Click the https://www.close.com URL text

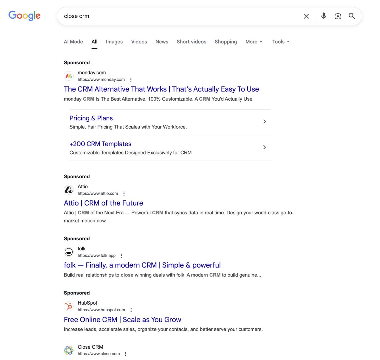[99, 354]
